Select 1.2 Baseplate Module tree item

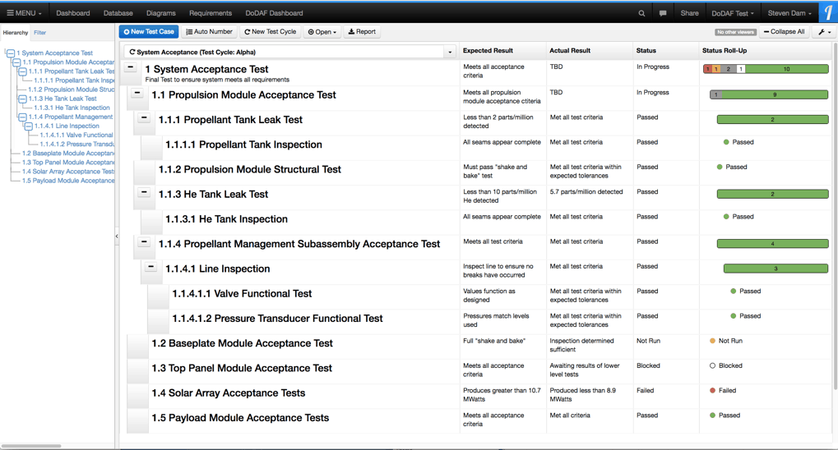[68, 154]
